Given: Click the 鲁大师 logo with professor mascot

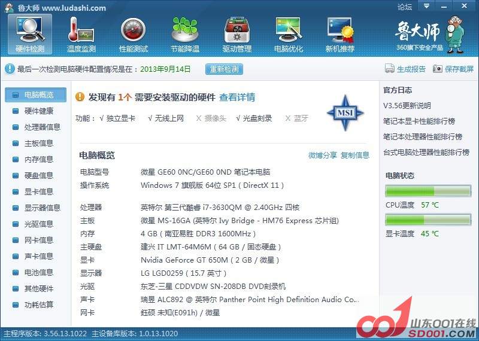Looking at the screenshot, I should [430, 34].
